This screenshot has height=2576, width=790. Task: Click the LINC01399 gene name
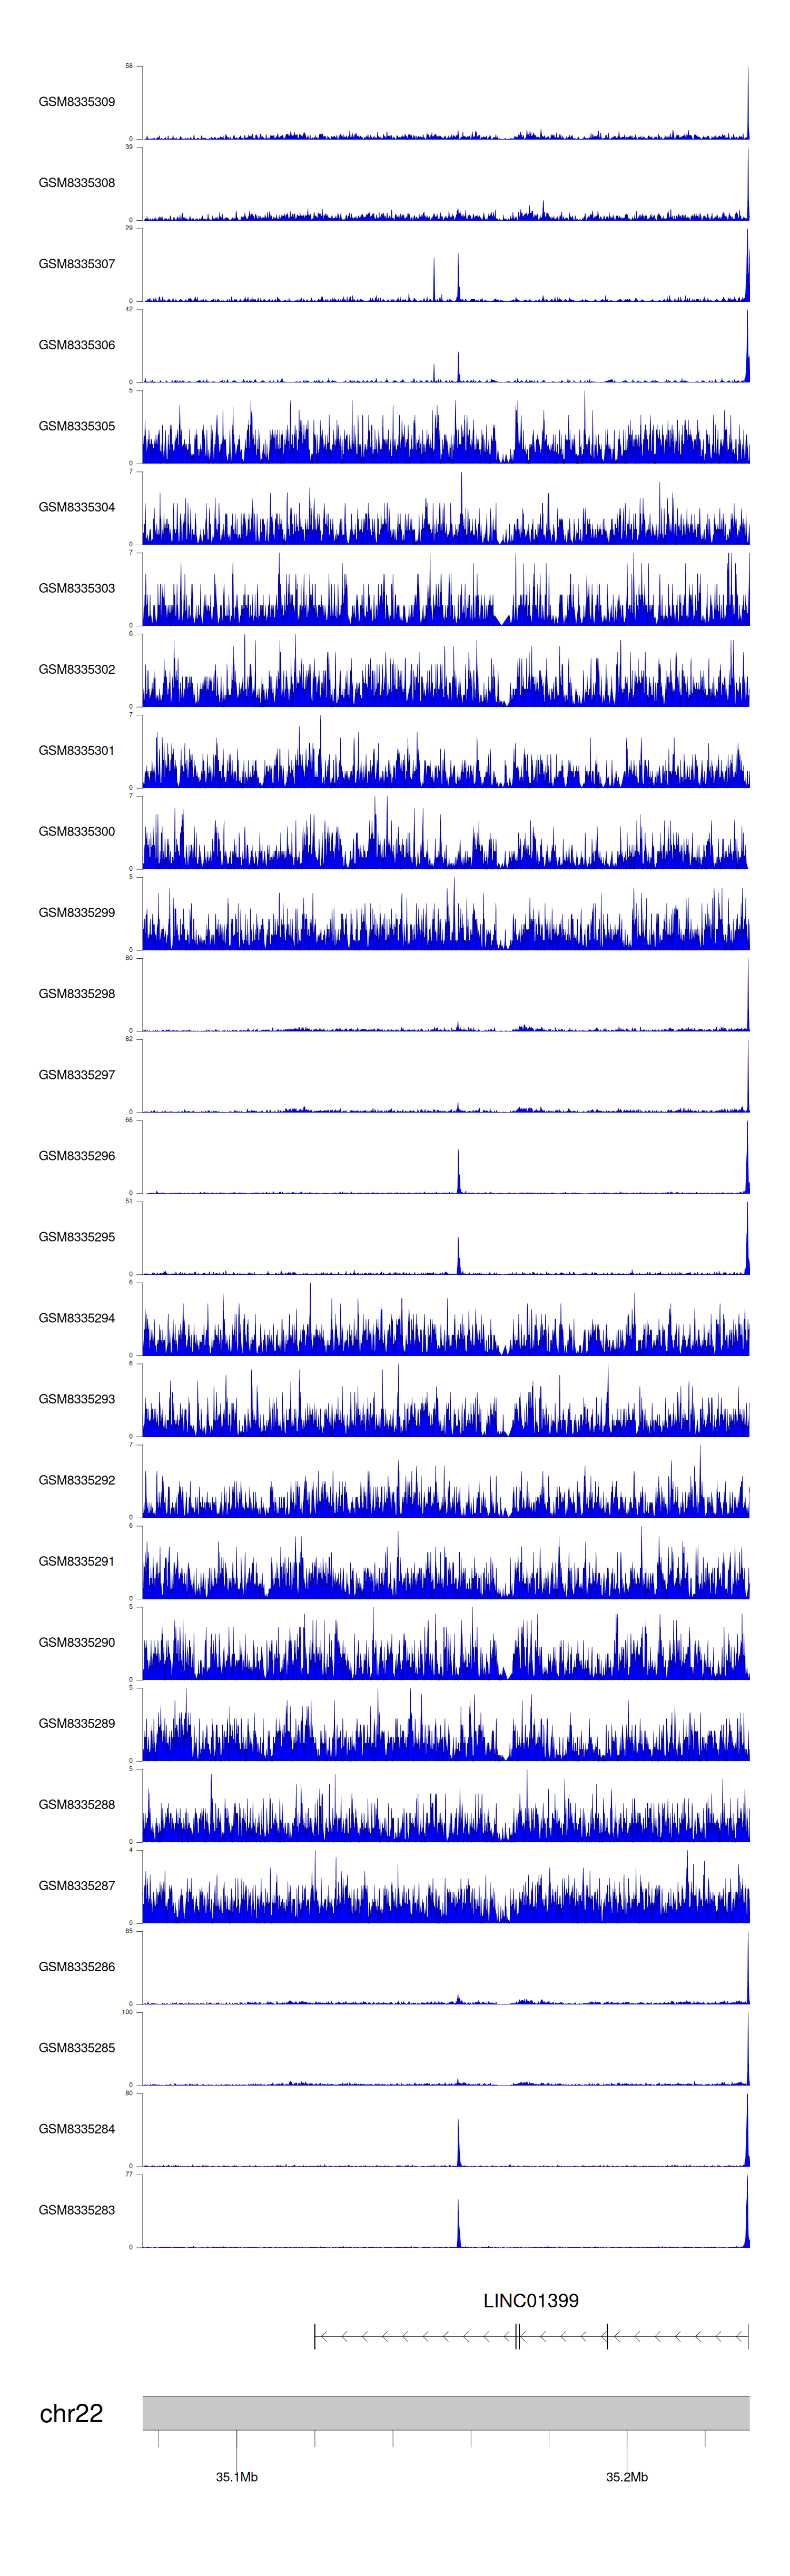point(530,2301)
